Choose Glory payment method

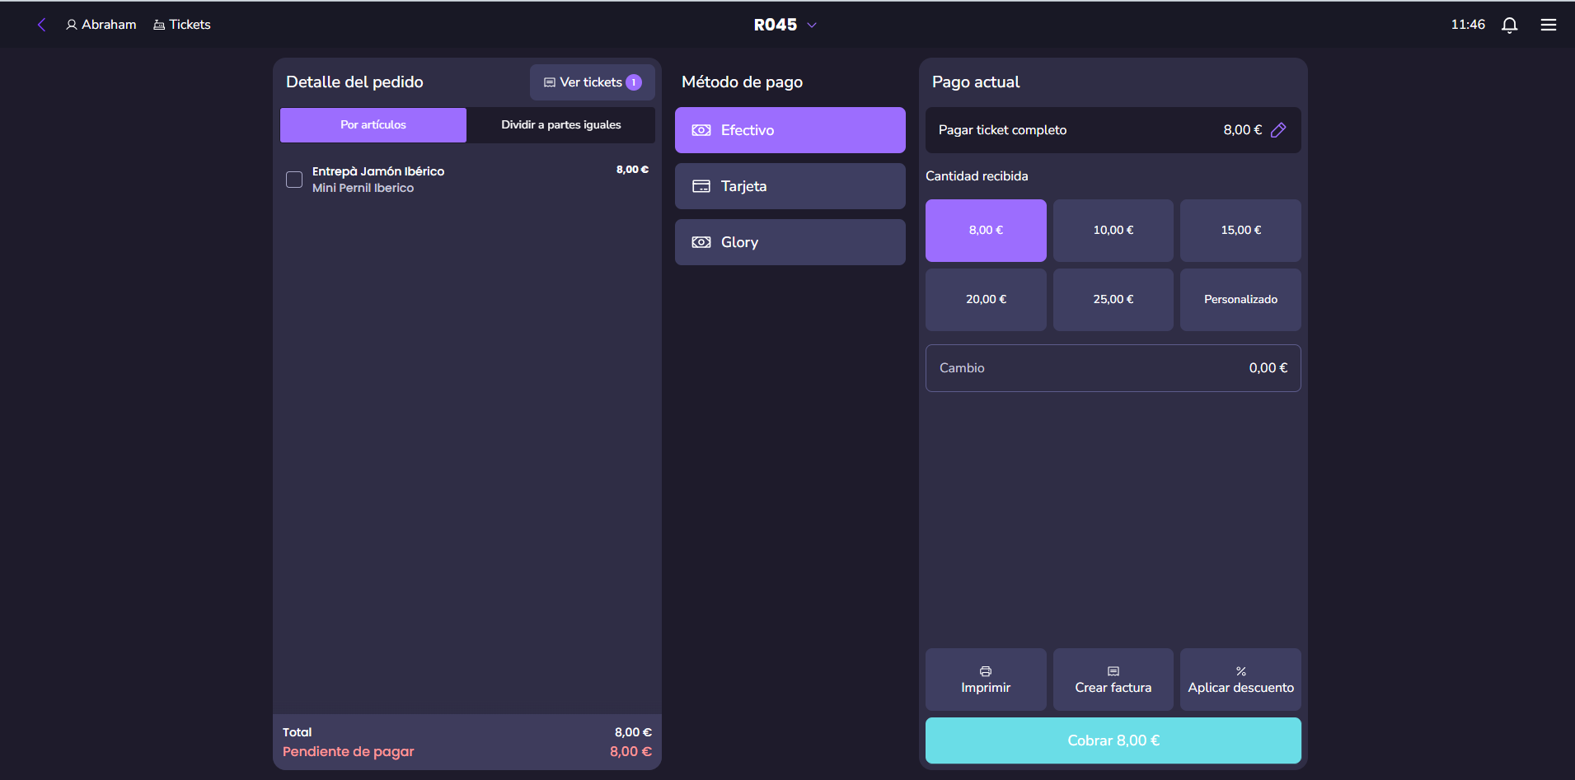pos(790,242)
